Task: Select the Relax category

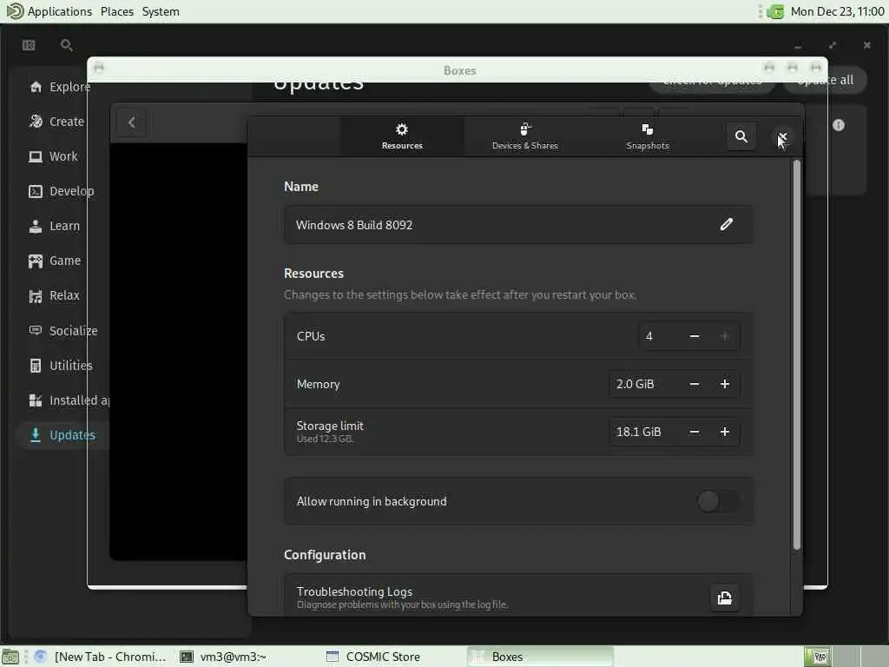Action: [55, 295]
